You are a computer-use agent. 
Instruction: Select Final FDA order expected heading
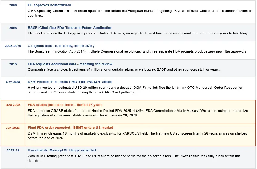coord(70,128)
